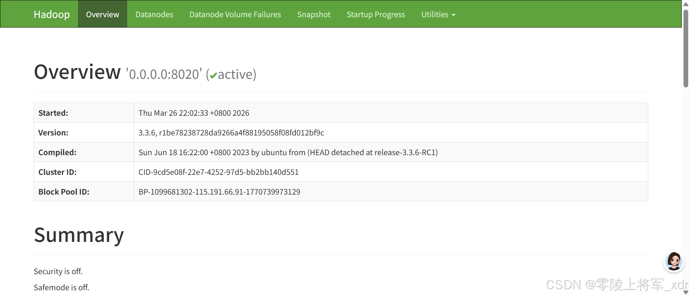Image resolution: width=690 pixels, height=296 pixels.
Task: Select the Cluster ID value CID-9cd5e08f
Action: (x=218, y=172)
